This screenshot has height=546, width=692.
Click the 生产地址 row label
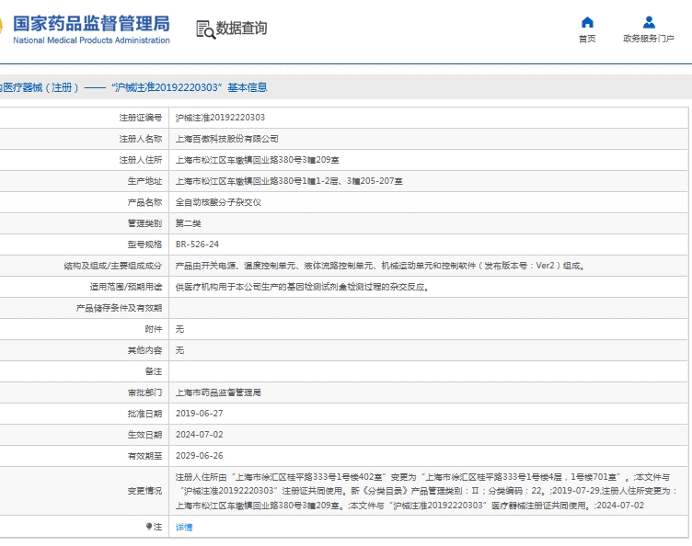coord(144,181)
